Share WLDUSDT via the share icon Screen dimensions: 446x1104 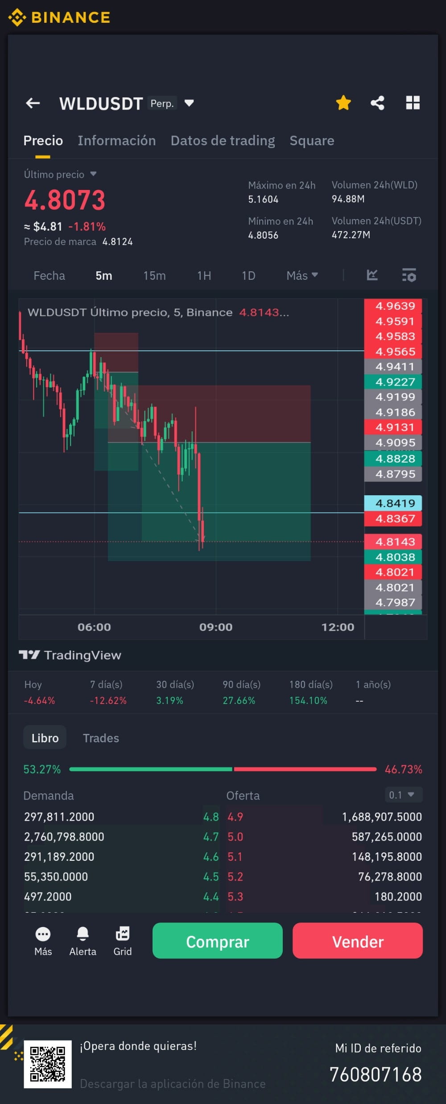click(x=377, y=103)
